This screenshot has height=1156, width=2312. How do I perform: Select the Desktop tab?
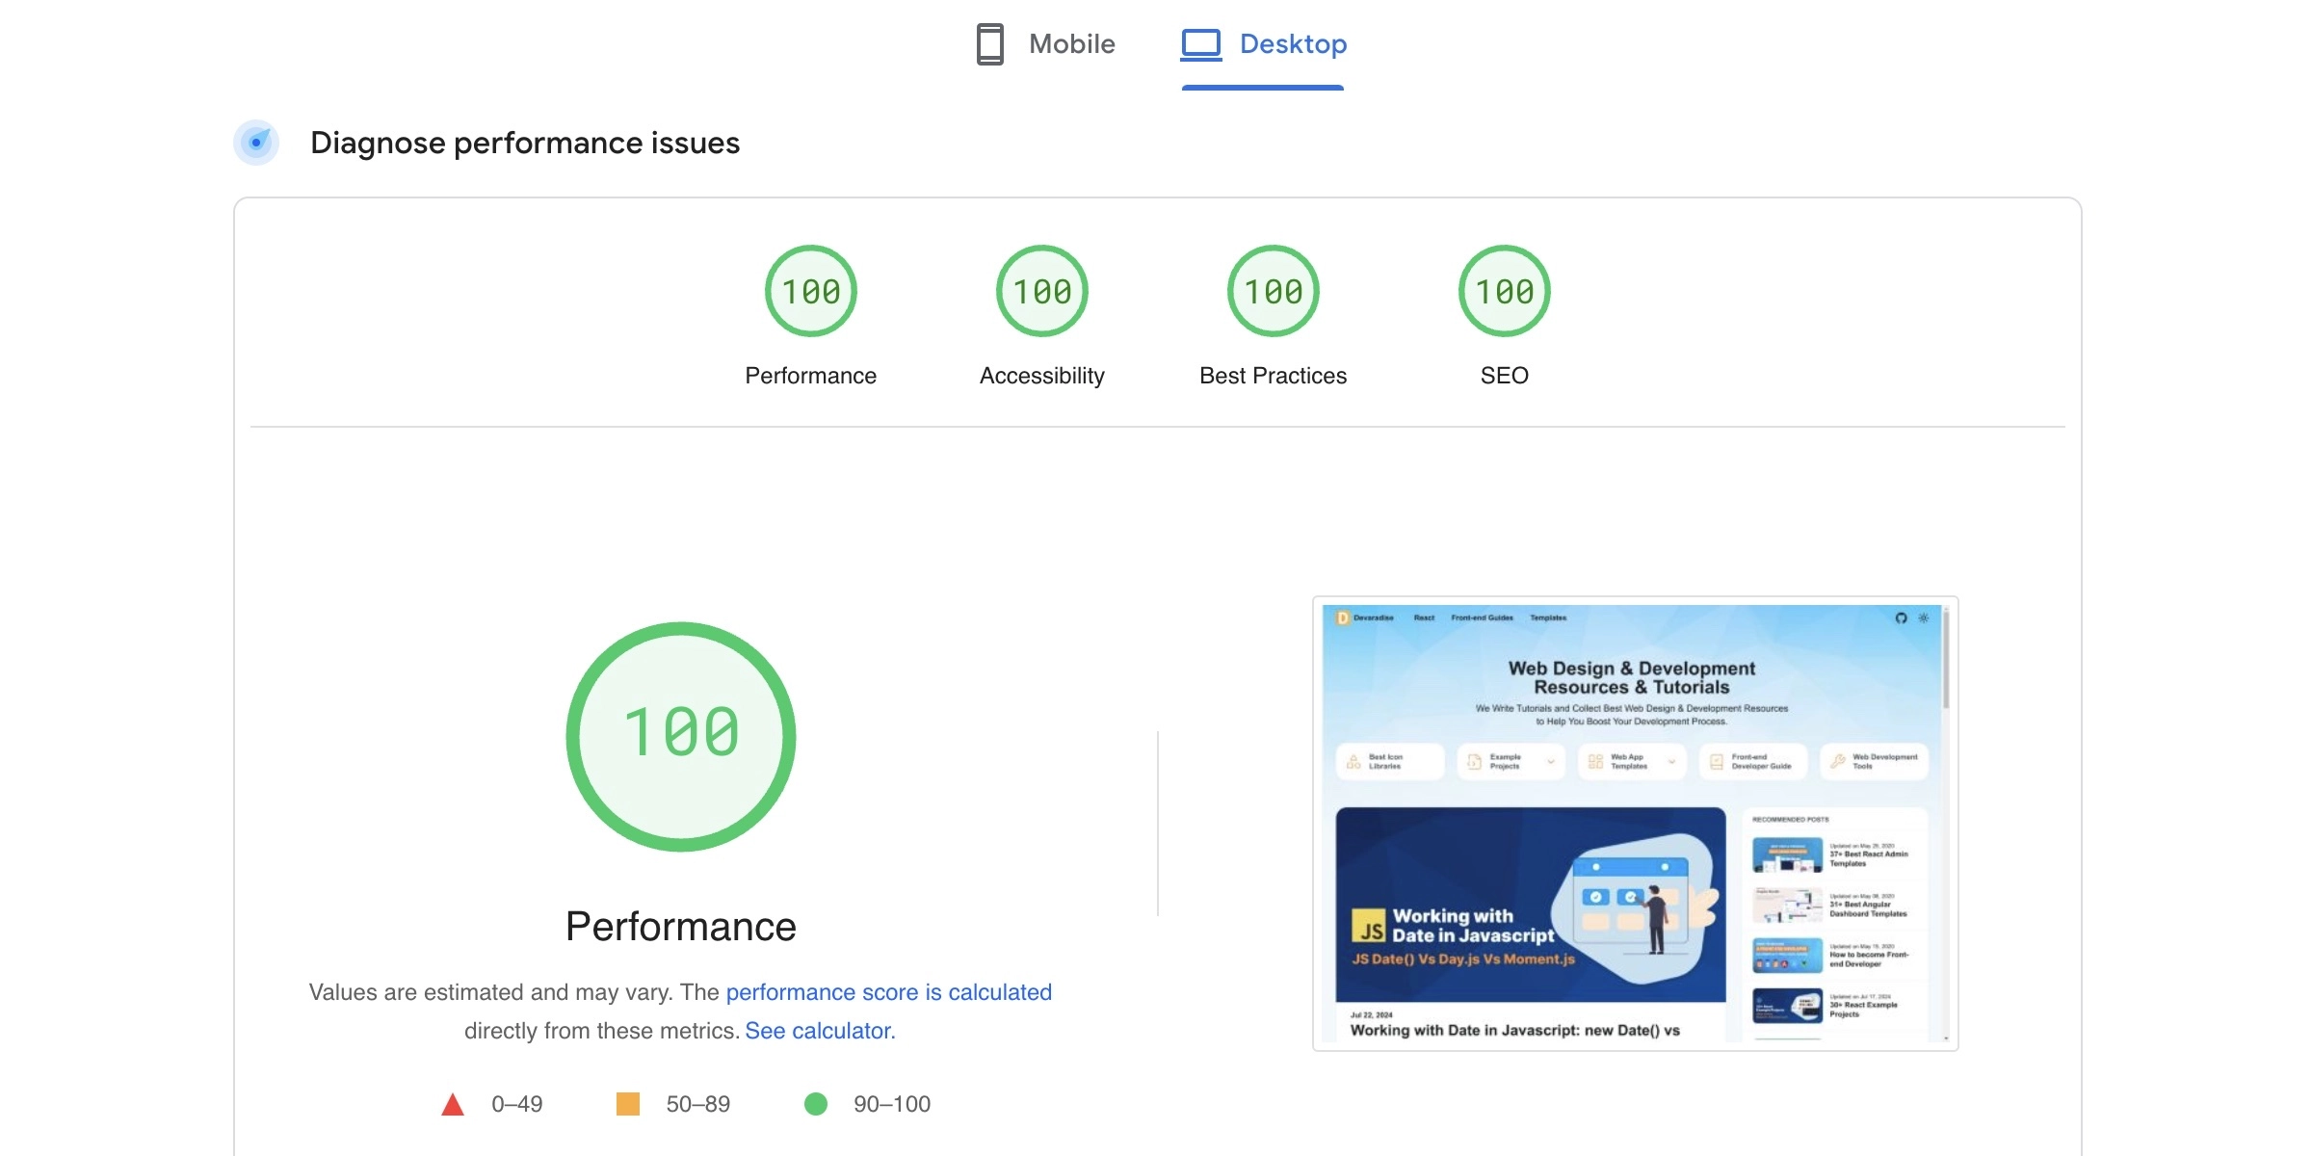[1293, 44]
